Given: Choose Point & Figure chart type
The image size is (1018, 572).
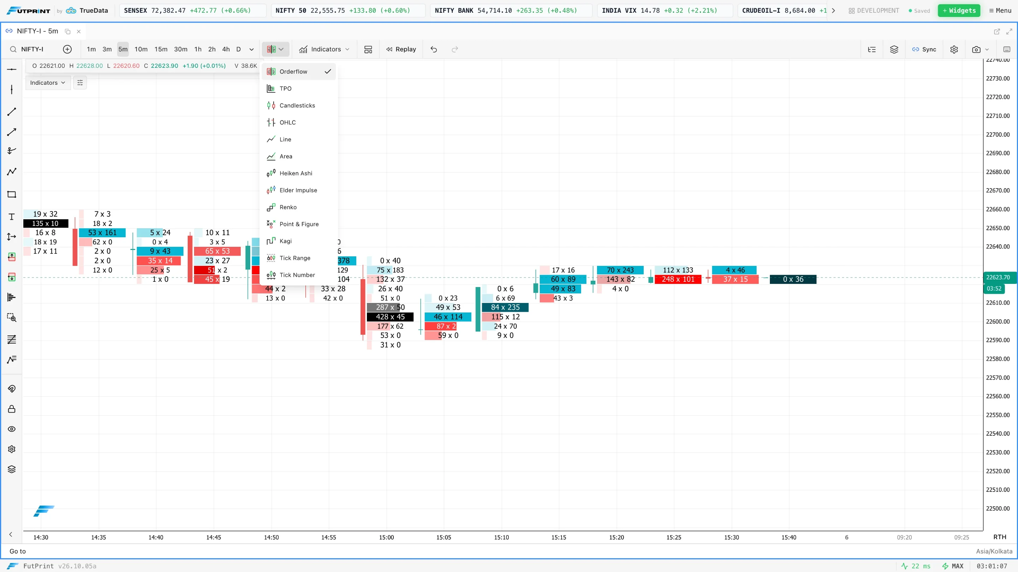Looking at the screenshot, I should coord(299,224).
